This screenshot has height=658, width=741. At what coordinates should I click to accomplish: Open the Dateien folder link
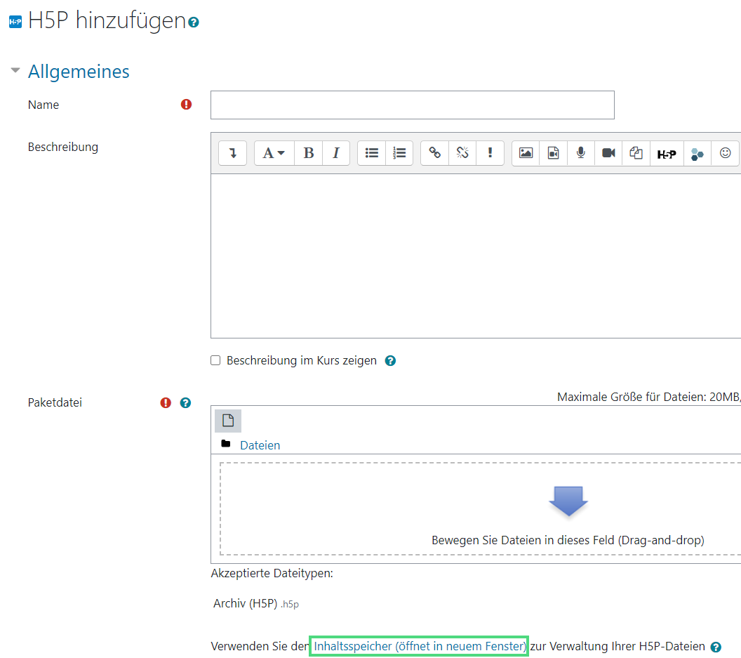tap(260, 445)
